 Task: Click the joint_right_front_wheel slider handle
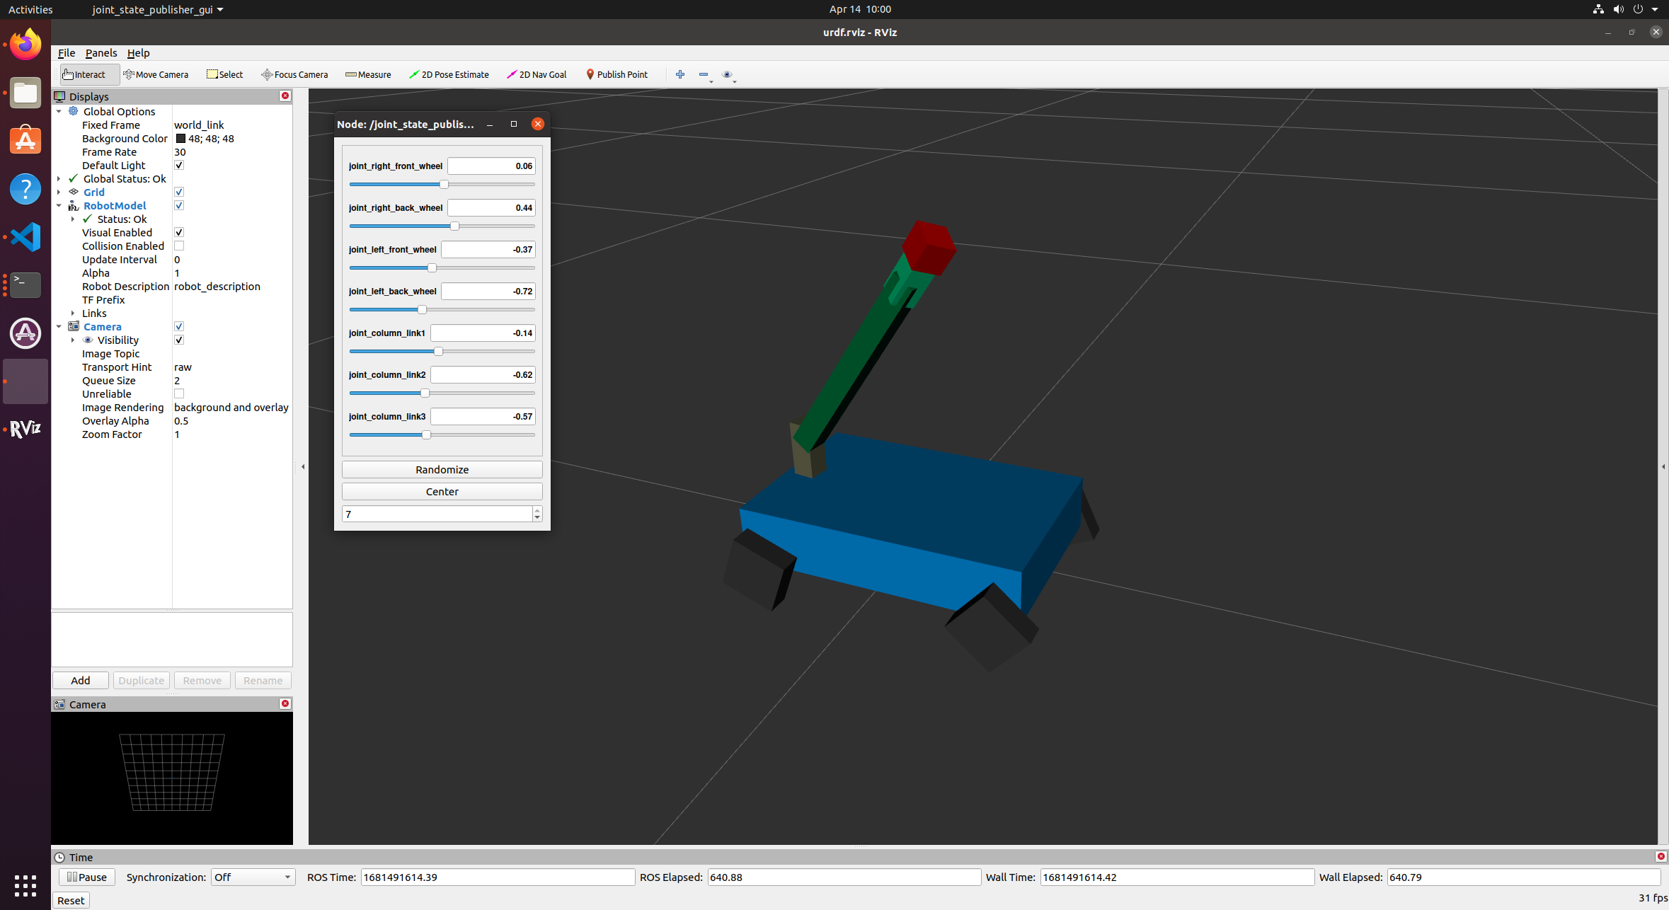pyautogui.click(x=444, y=184)
